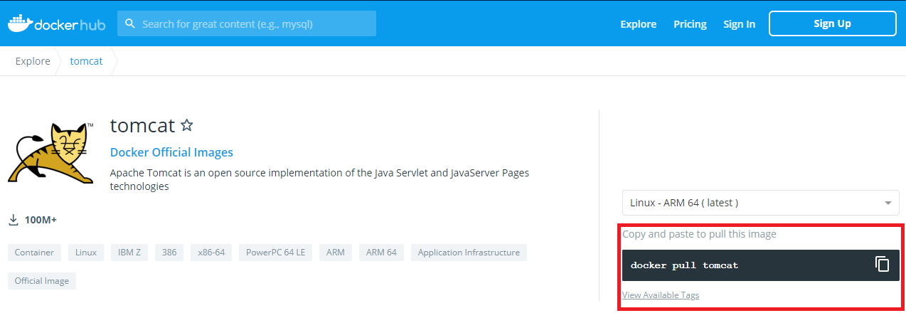Click the docker pull tomcat command text
Image resolution: width=906 pixels, height=318 pixels.
tap(684, 265)
